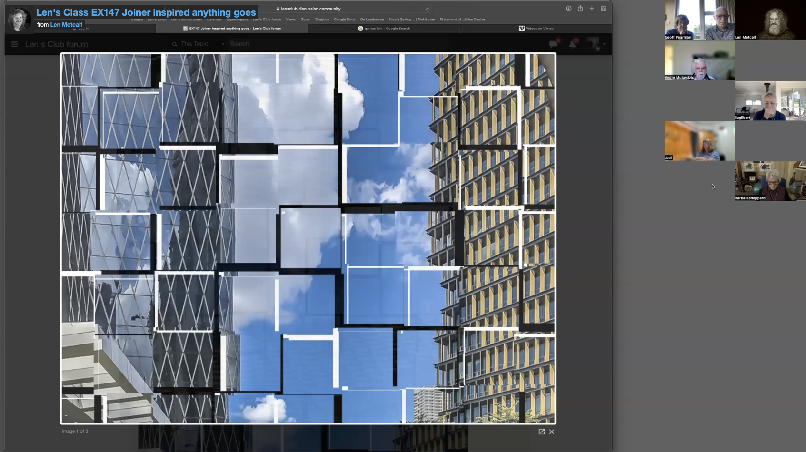Click the video title Len's Class EX147
Viewport: 806px width, 452px height.
pyautogui.click(x=146, y=12)
